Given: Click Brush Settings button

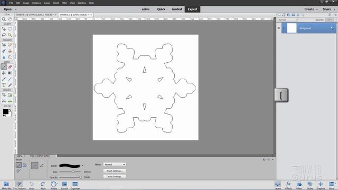Looking at the screenshot, I should coord(115,171).
